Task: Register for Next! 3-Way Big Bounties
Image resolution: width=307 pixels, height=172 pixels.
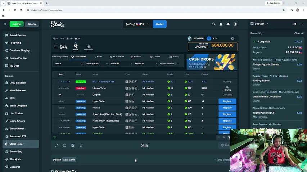Action: 227,121
